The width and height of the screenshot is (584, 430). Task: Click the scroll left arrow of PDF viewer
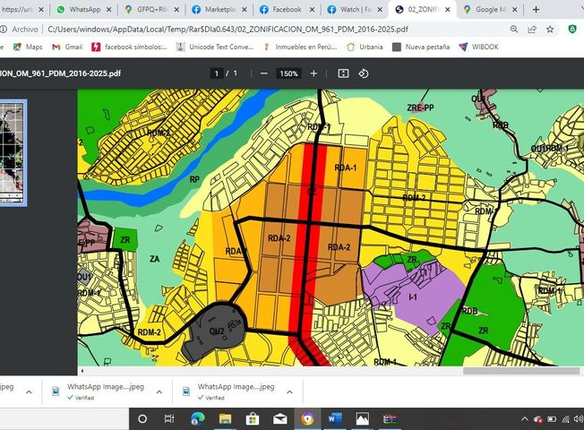point(82,371)
